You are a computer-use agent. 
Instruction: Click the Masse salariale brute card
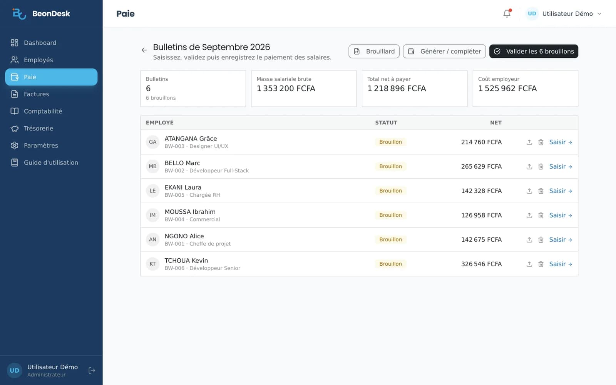(x=304, y=89)
